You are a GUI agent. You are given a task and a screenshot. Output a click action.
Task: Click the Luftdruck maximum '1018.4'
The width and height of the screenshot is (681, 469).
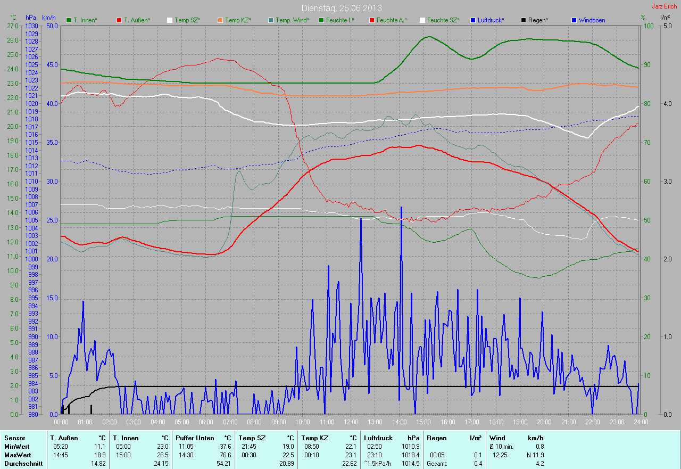(x=410, y=455)
